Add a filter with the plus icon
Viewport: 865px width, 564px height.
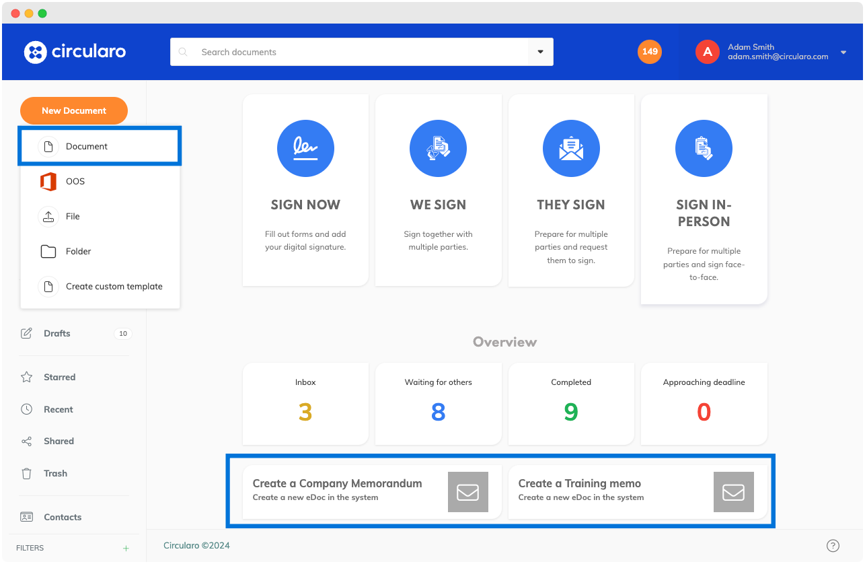(x=126, y=548)
